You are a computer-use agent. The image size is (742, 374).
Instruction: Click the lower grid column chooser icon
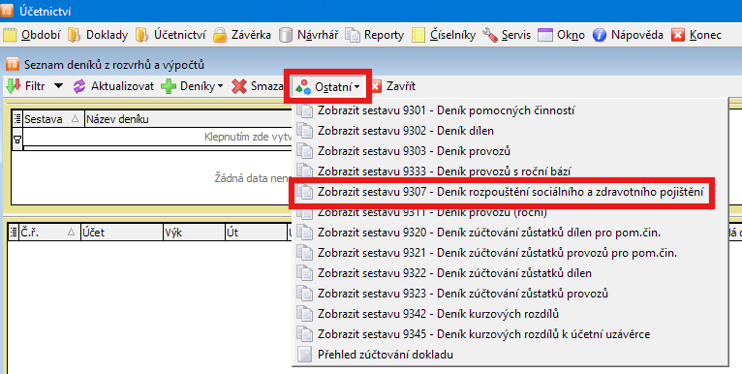pos(14,232)
